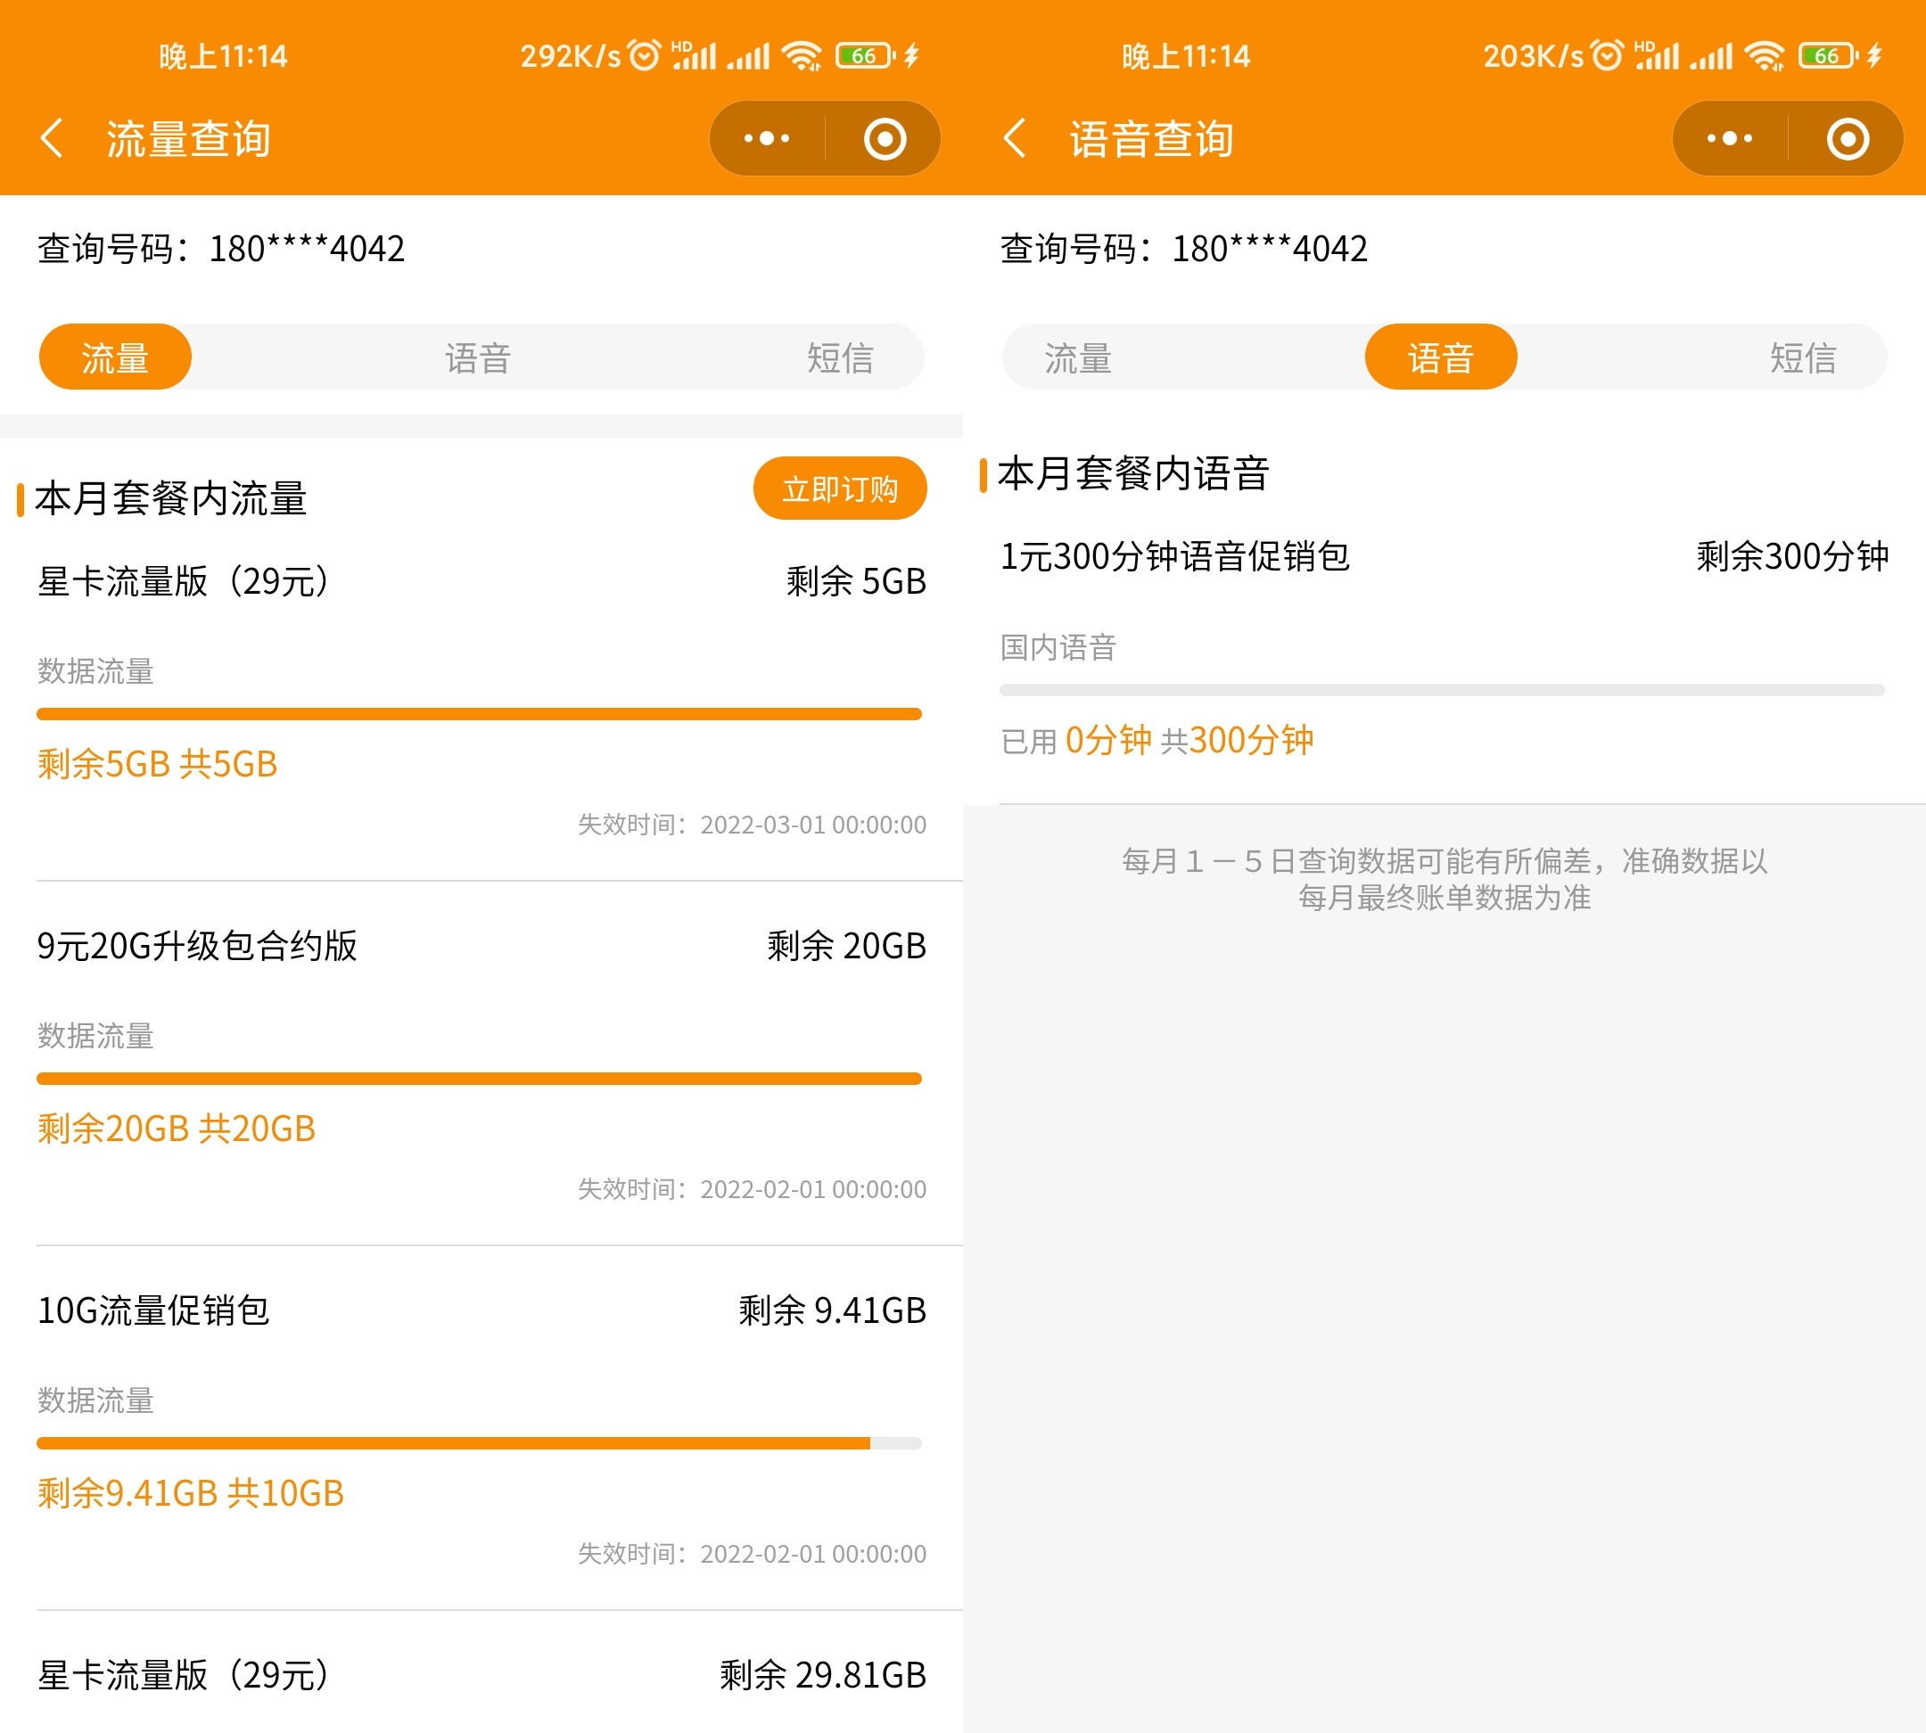Expand the 星卡流量版（29元）package entry
The height and width of the screenshot is (1733, 1926).
pos(183,582)
